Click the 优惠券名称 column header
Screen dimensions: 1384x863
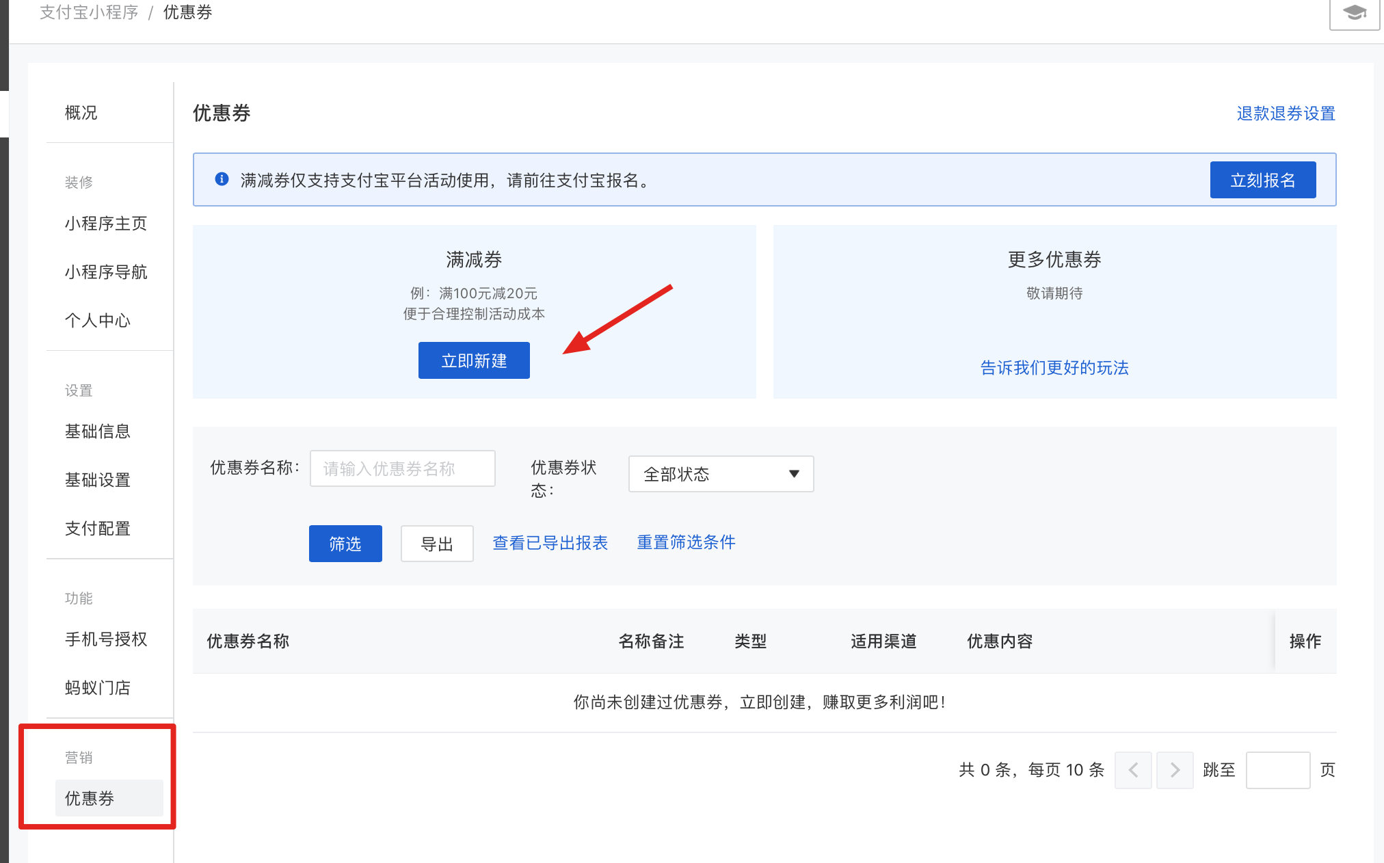[x=248, y=641]
